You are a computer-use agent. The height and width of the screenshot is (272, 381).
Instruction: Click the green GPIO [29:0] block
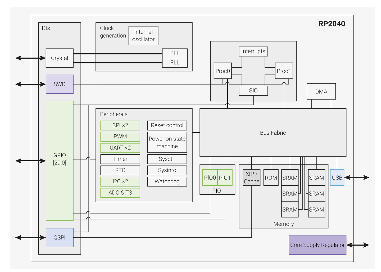pos(60,161)
